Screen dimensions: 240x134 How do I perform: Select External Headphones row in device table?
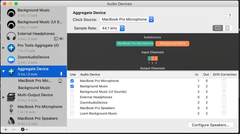[153, 97]
